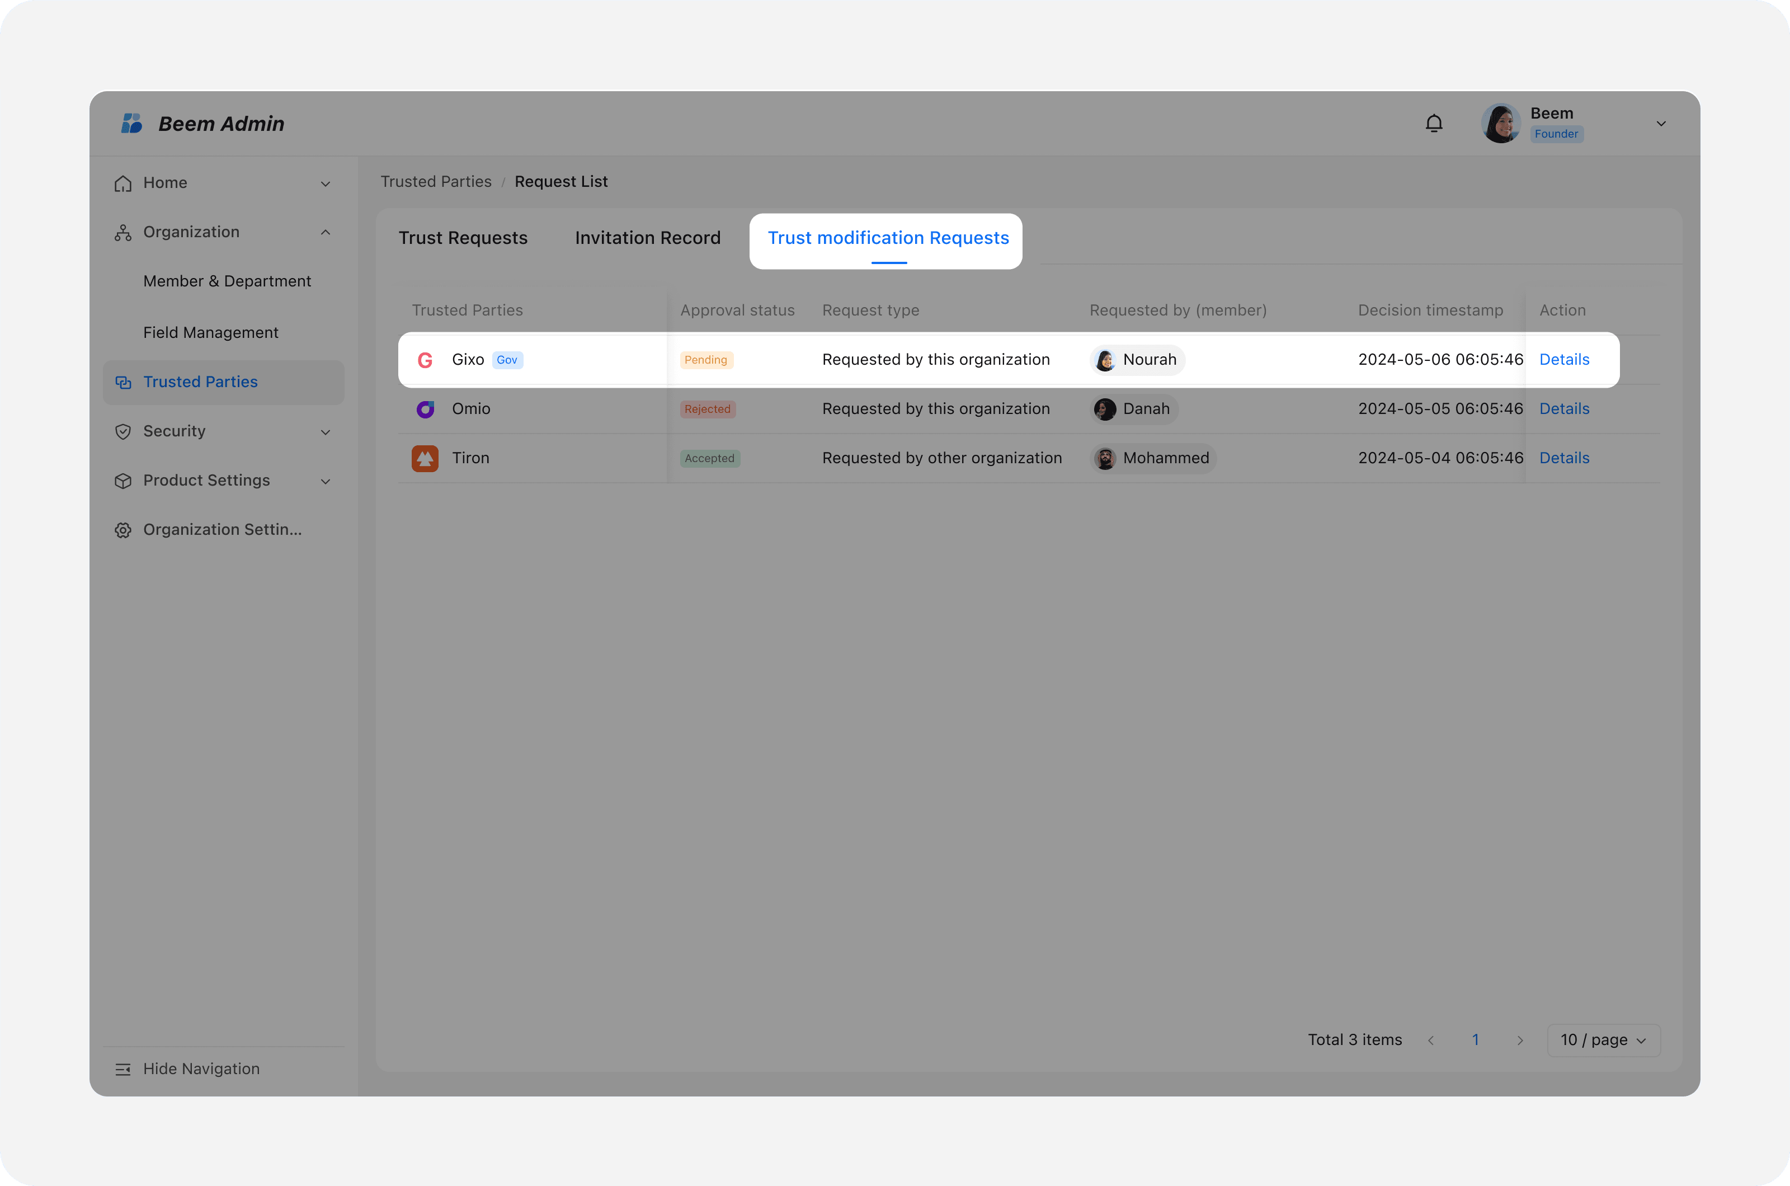1790x1186 pixels.
Task: Go to next pagination page arrow
Action: (x=1520, y=1041)
